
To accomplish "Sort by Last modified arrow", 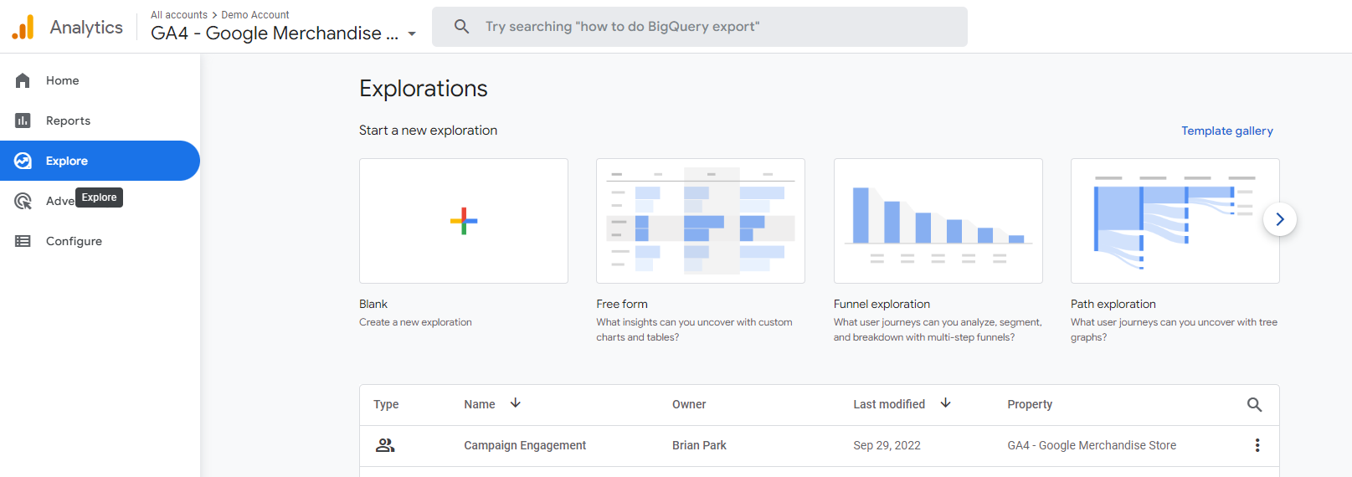I will (x=946, y=403).
